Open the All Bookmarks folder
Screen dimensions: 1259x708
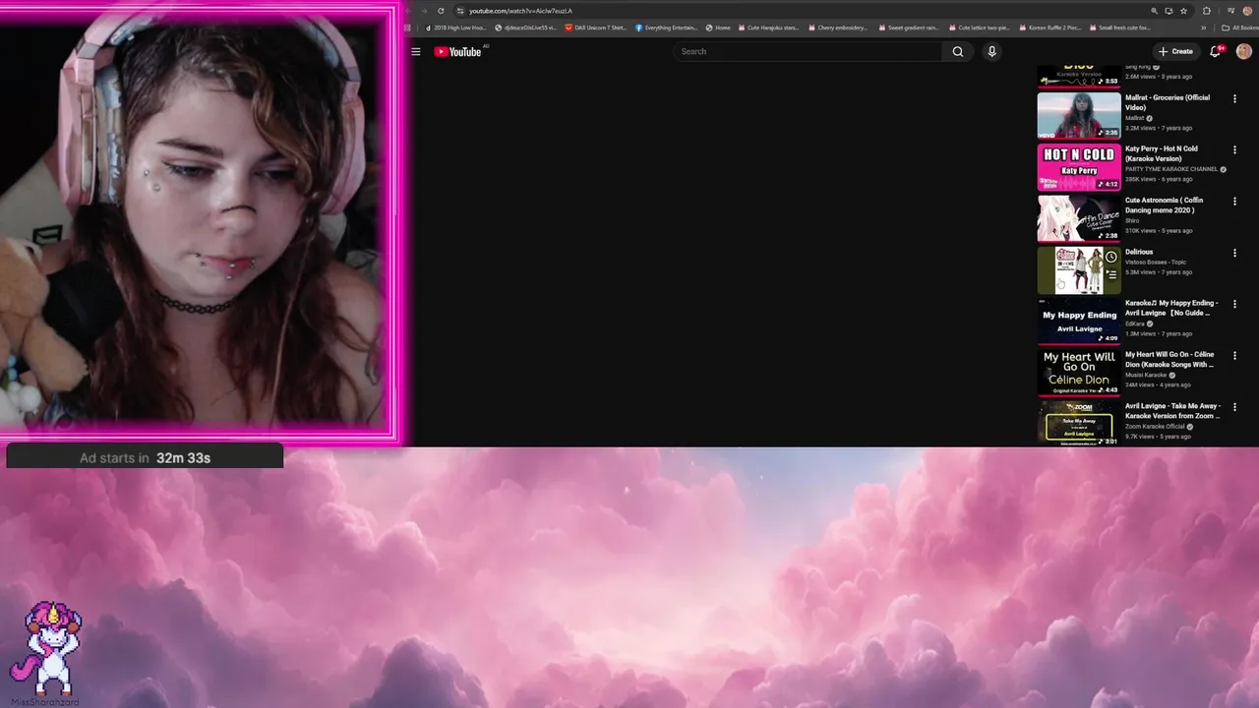[1239, 28]
